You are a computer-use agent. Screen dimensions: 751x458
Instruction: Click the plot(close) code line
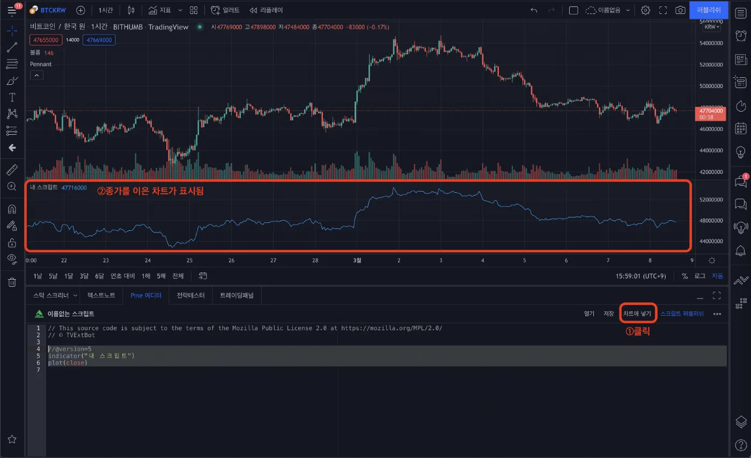pos(68,363)
